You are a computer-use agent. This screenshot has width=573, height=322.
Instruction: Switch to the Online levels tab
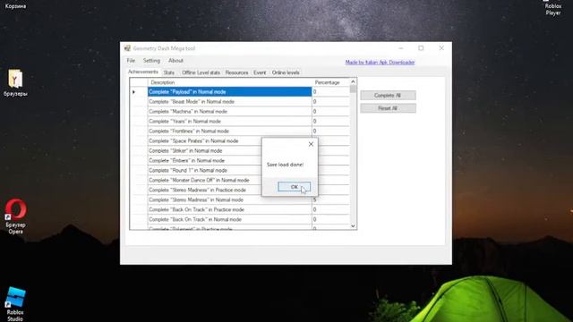286,72
